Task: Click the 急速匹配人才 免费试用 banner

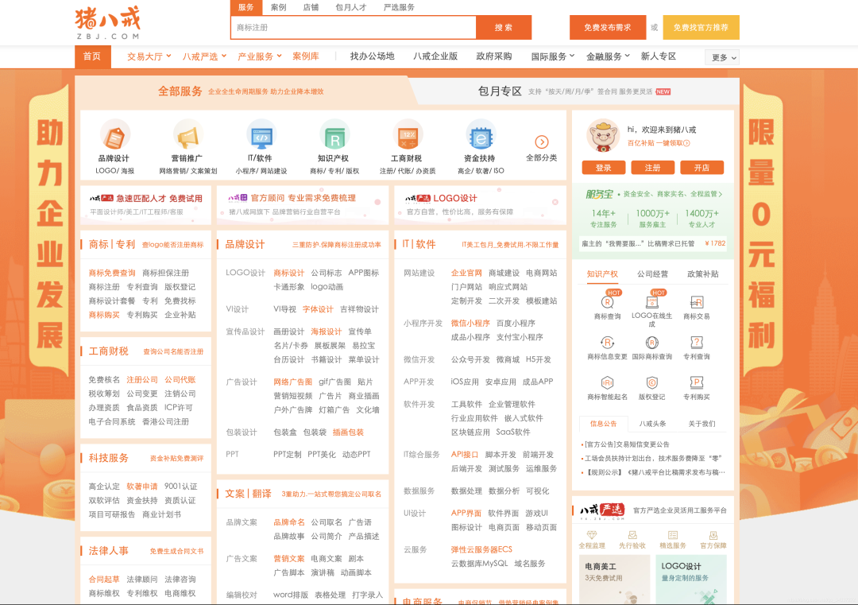Action: 145,205
